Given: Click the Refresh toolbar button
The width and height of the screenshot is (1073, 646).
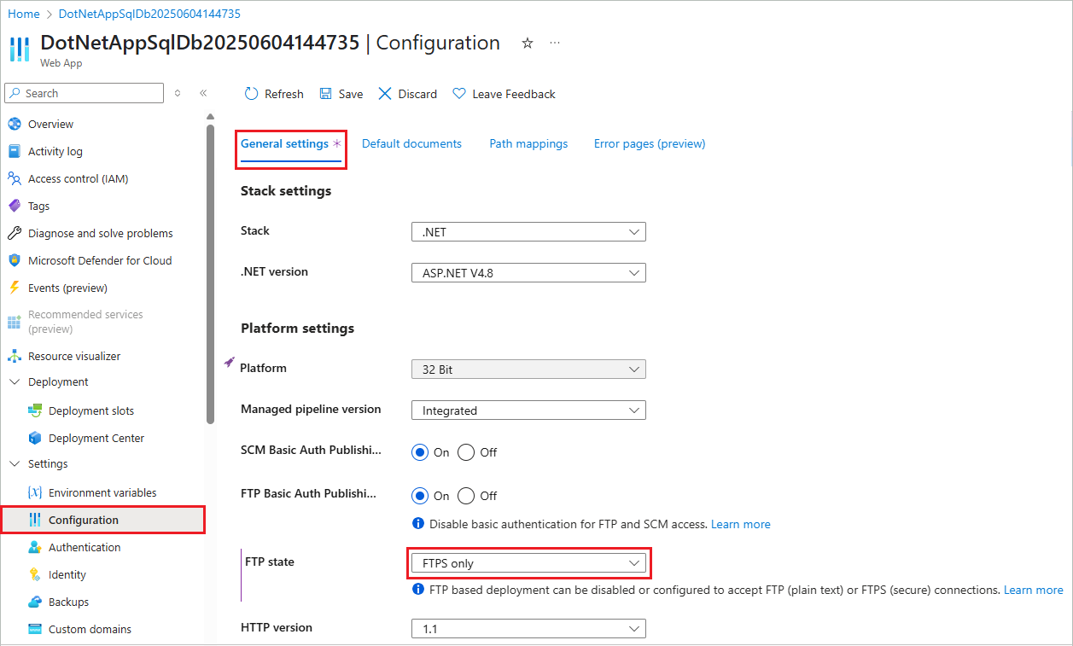Looking at the screenshot, I should click(274, 94).
